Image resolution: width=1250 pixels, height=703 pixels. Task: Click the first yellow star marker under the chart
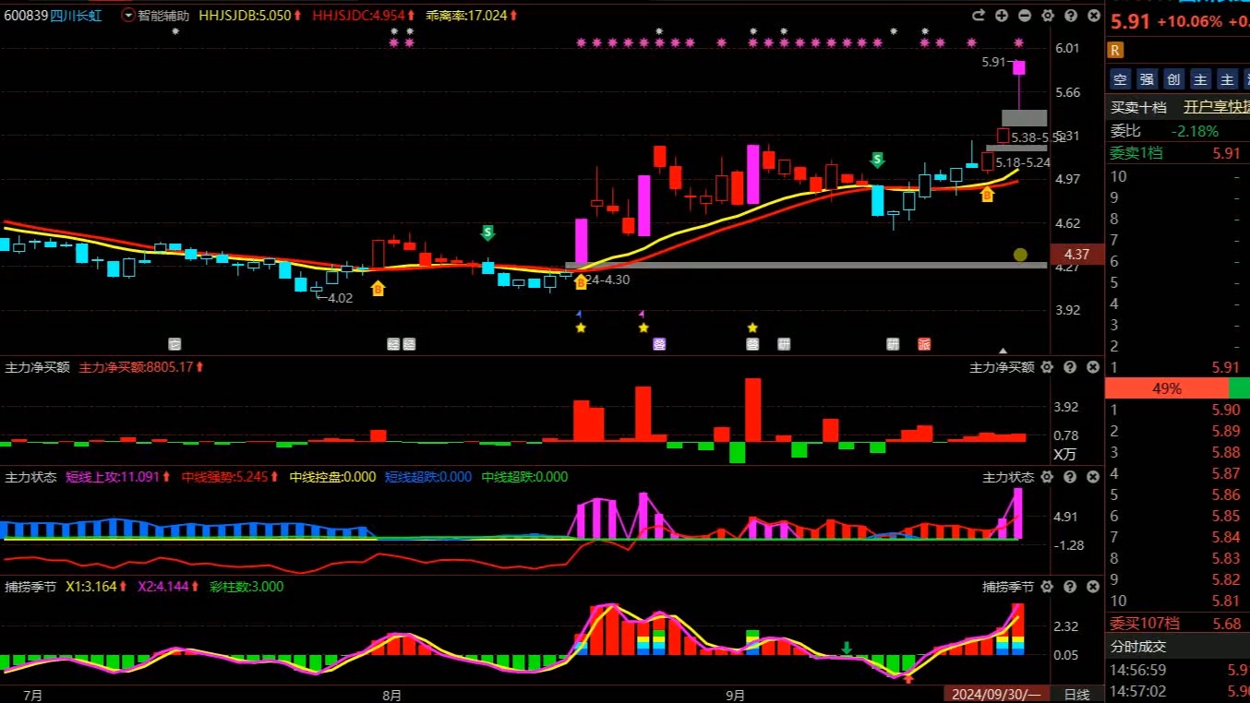pyautogui.click(x=581, y=328)
